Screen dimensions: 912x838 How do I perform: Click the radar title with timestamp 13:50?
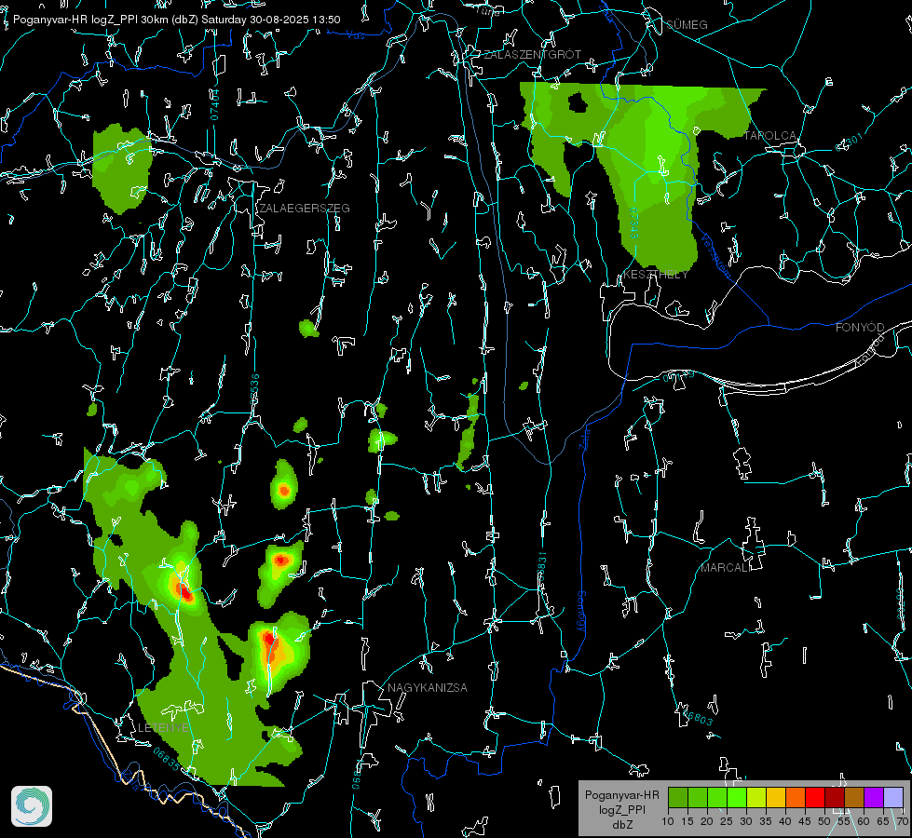click(177, 20)
